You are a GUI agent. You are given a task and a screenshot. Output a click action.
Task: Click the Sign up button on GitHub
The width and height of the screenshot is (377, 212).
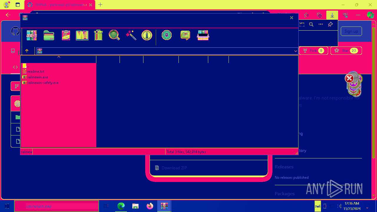[351, 31]
